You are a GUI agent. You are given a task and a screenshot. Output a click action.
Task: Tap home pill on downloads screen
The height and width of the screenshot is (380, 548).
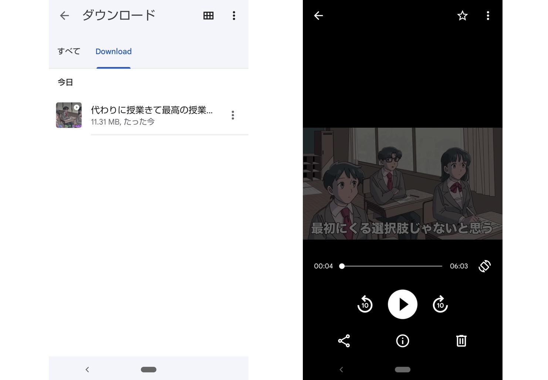tap(149, 369)
